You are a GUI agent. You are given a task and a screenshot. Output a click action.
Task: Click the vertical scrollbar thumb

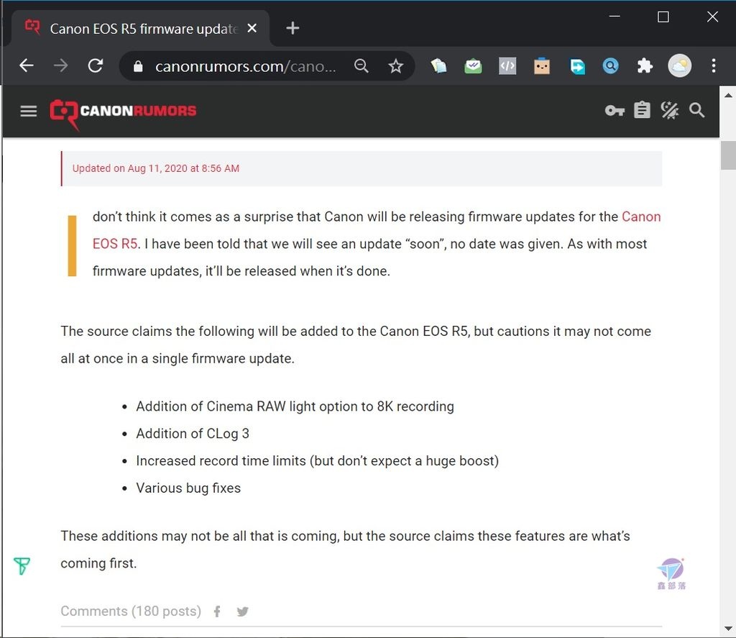point(728,155)
